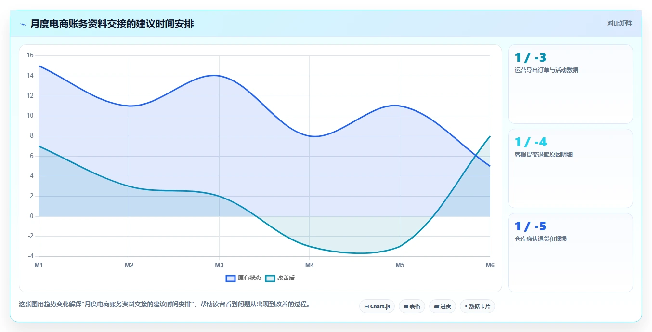
Task: Select the 数据卡片 tag chip
Action: [477, 306]
